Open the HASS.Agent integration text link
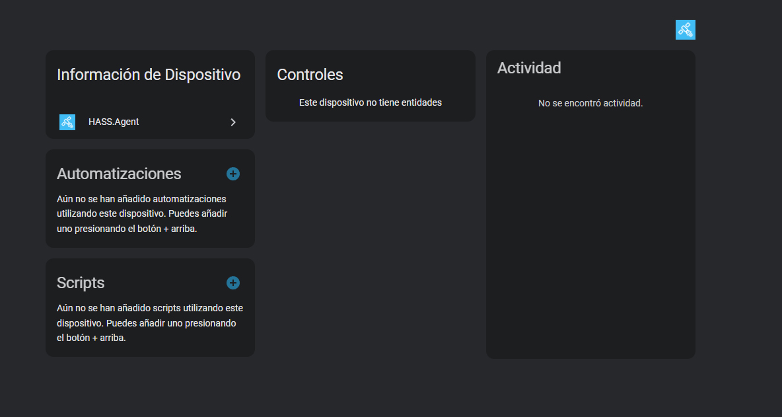This screenshot has width=782, height=417. pos(114,122)
